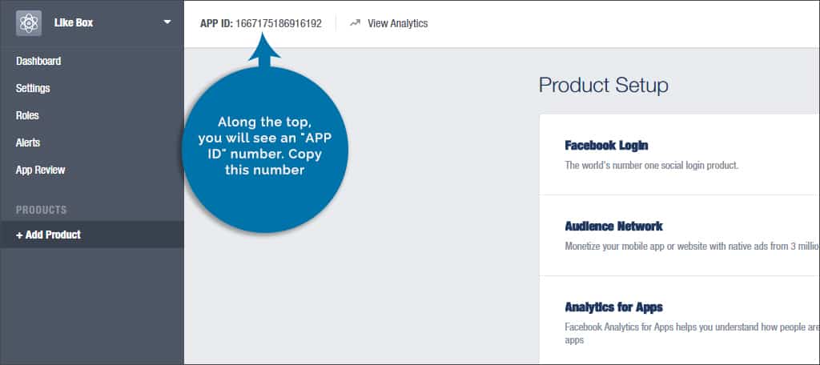Viewport: 820px width, 365px height.
Task: Open the Like Box app switcher dropdown arrow
Action: click(x=167, y=22)
